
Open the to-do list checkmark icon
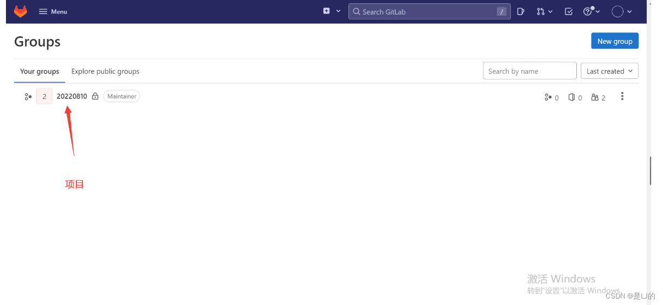pos(569,11)
